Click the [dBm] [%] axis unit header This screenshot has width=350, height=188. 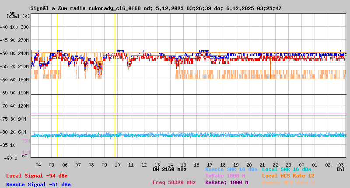[18, 16]
